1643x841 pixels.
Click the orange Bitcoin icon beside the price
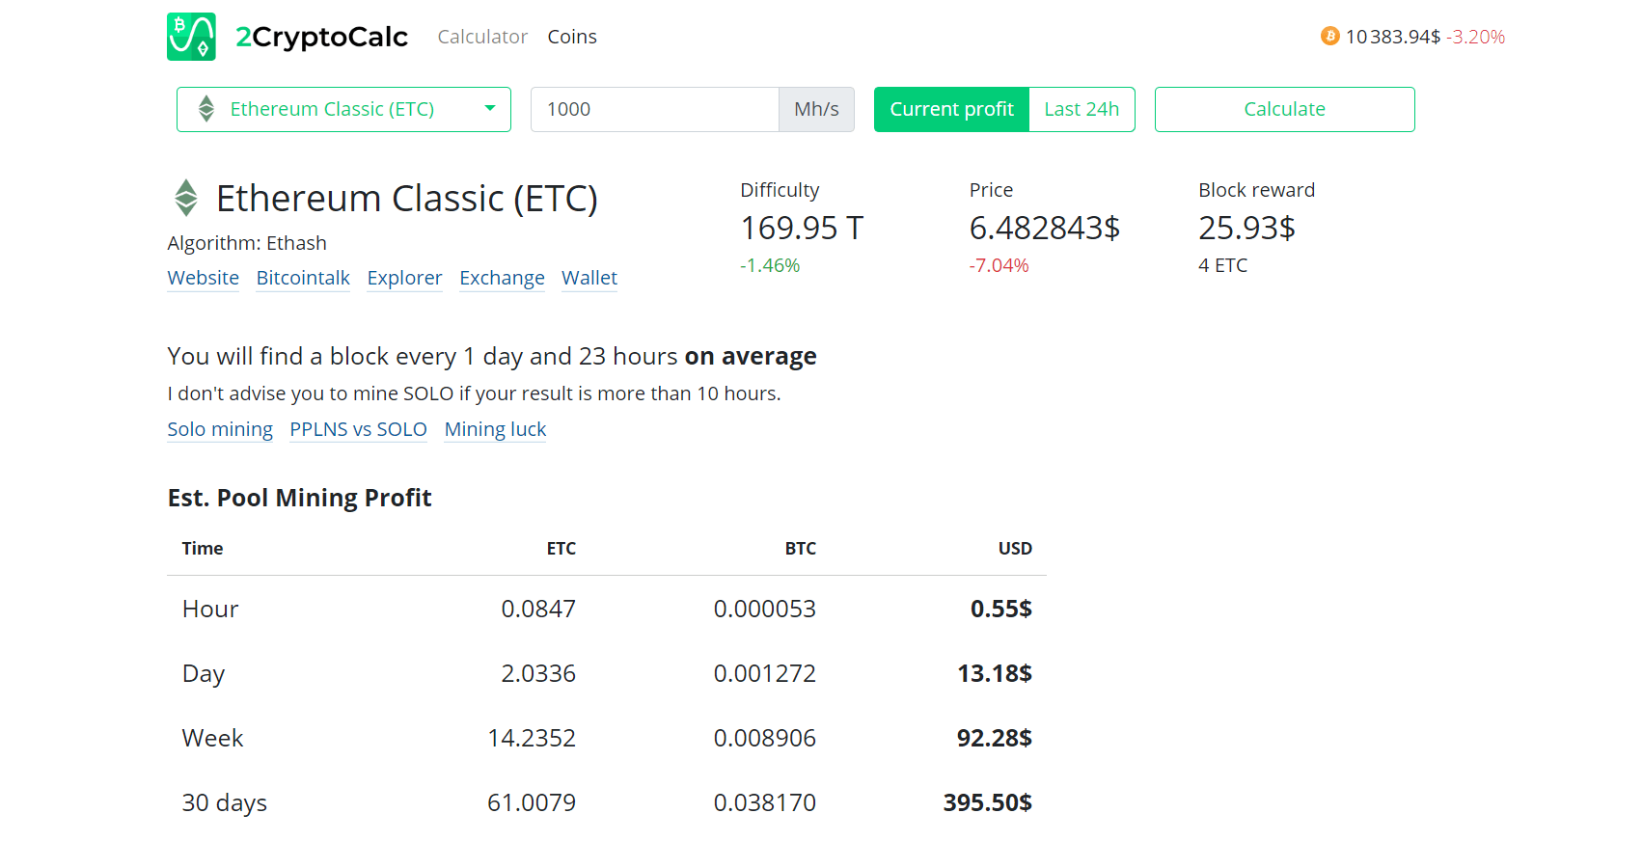pos(1330,37)
